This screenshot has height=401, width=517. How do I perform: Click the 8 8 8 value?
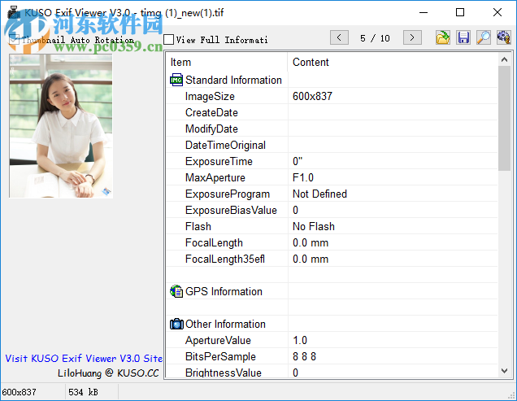304,356
